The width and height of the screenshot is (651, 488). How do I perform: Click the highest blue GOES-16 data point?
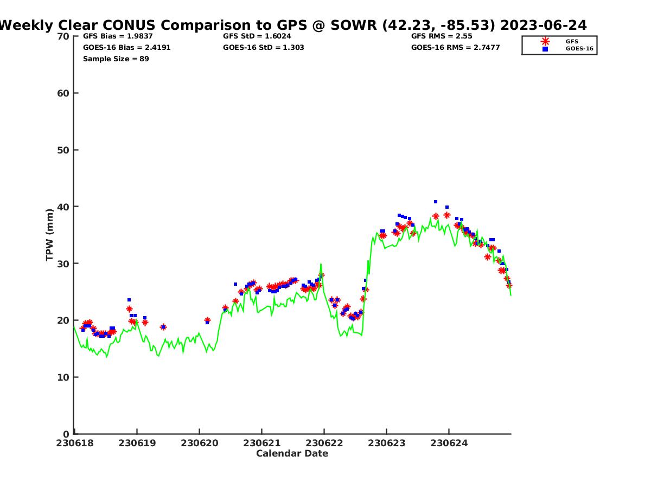[x=436, y=202]
